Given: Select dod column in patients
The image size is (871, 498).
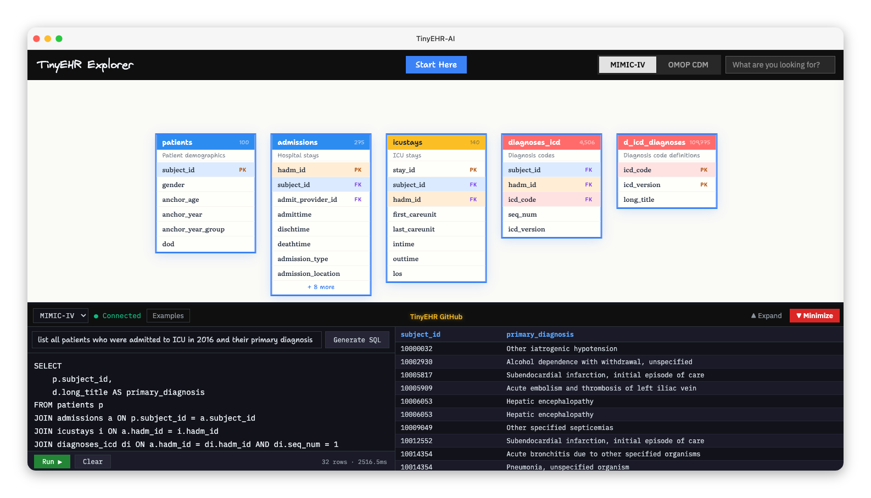Looking at the screenshot, I should pyautogui.click(x=205, y=244).
